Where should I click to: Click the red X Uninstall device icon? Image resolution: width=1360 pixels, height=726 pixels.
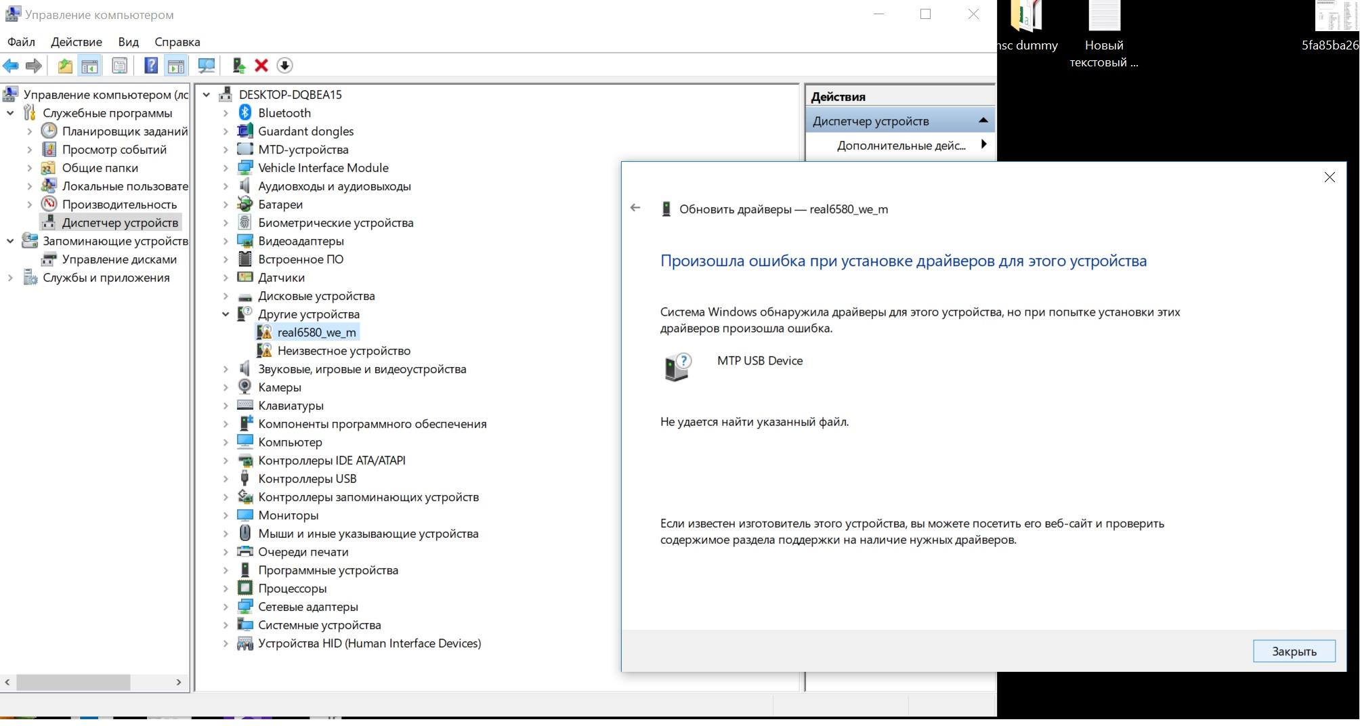[261, 66]
